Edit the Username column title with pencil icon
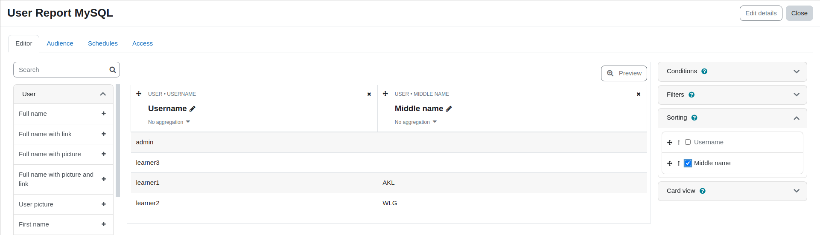This screenshot has width=820, height=235. click(x=193, y=109)
